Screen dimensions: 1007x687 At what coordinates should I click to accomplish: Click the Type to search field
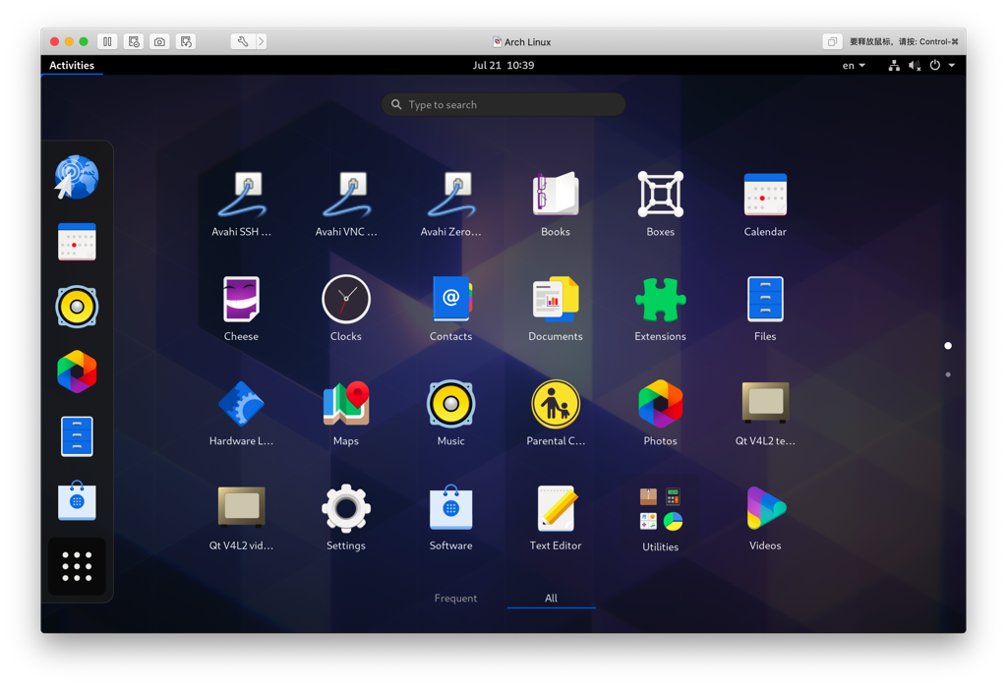point(503,104)
